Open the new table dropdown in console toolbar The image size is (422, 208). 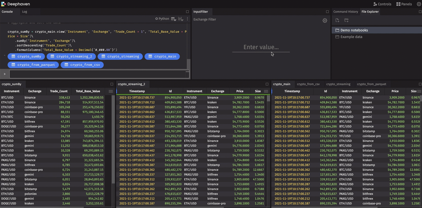point(174,19)
